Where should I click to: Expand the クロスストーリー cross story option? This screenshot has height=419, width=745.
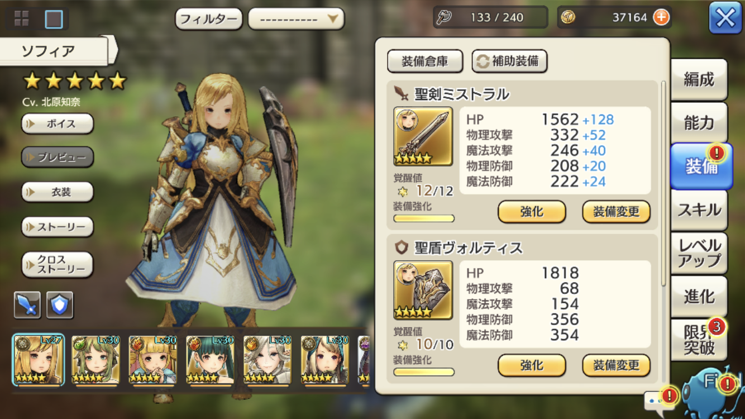[x=58, y=265]
